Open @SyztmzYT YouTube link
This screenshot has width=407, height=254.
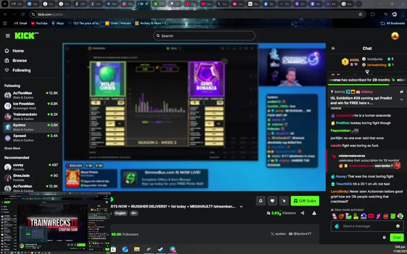point(300,234)
